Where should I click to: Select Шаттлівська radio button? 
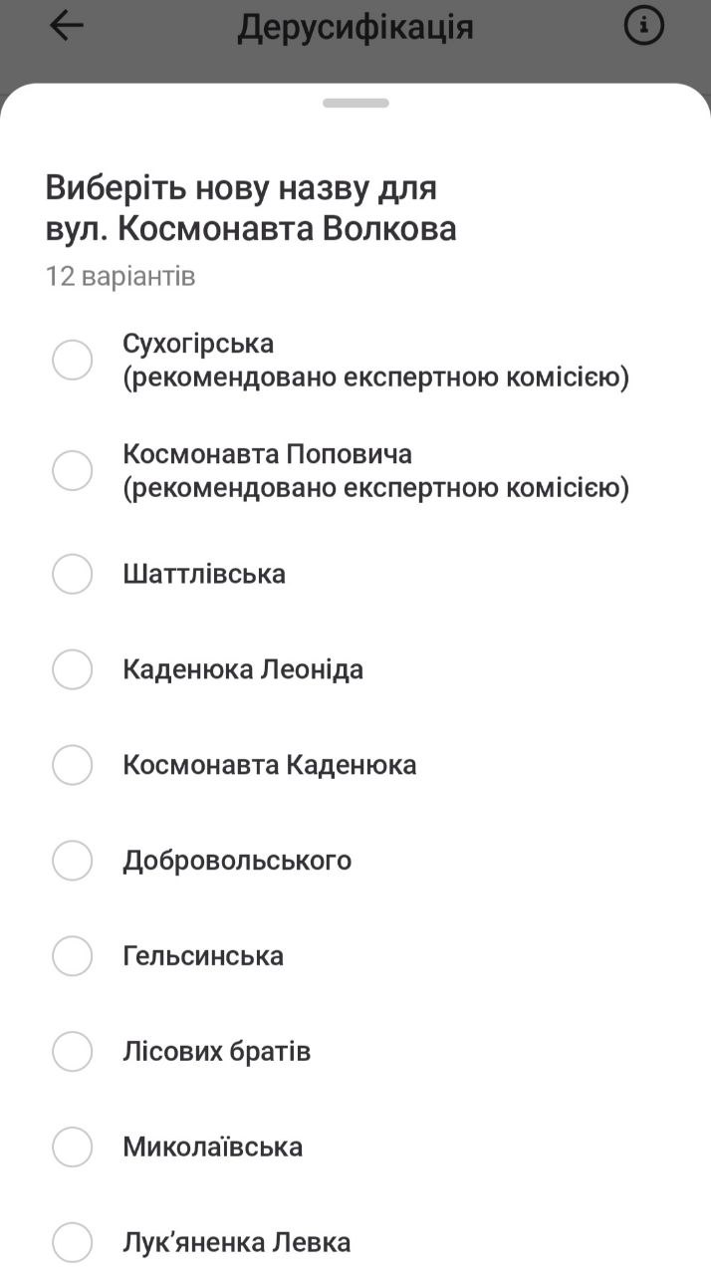tap(73, 574)
